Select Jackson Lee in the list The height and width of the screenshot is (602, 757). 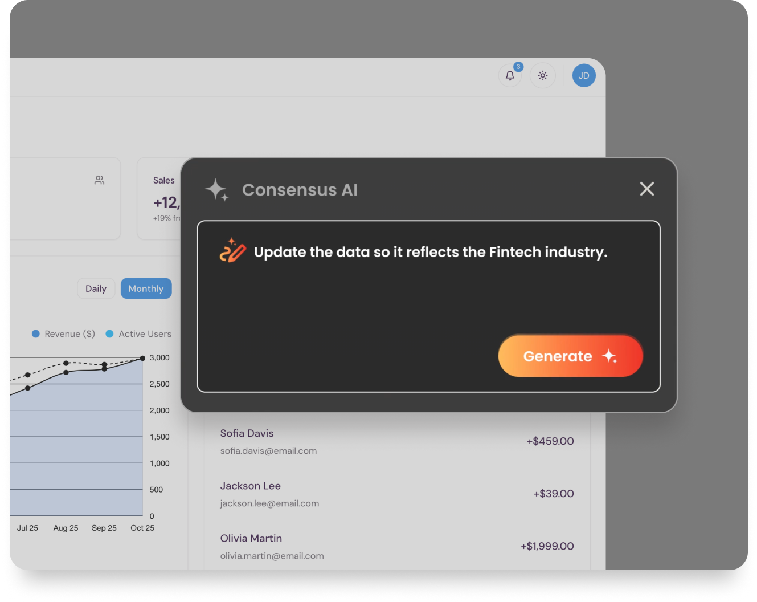[251, 486]
